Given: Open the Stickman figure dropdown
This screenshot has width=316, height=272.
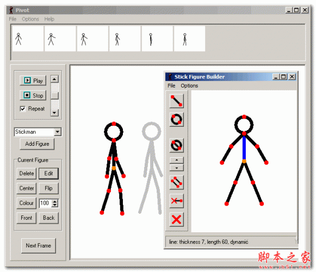Looking at the screenshot, I should (58, 132).
